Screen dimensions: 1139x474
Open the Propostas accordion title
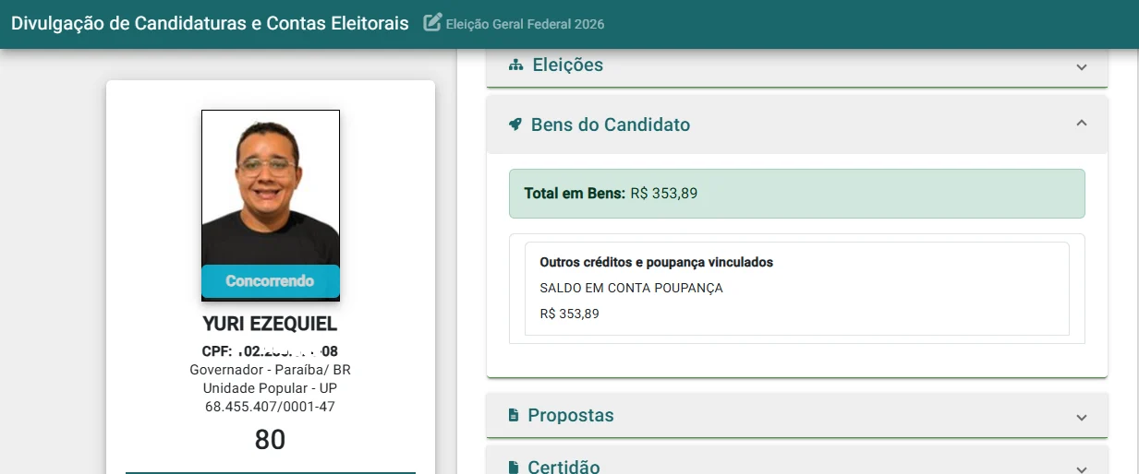[x=571, y=416]
